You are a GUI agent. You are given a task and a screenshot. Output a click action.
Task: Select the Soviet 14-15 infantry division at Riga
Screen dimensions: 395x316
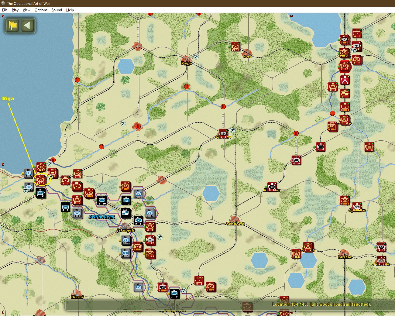41,180
